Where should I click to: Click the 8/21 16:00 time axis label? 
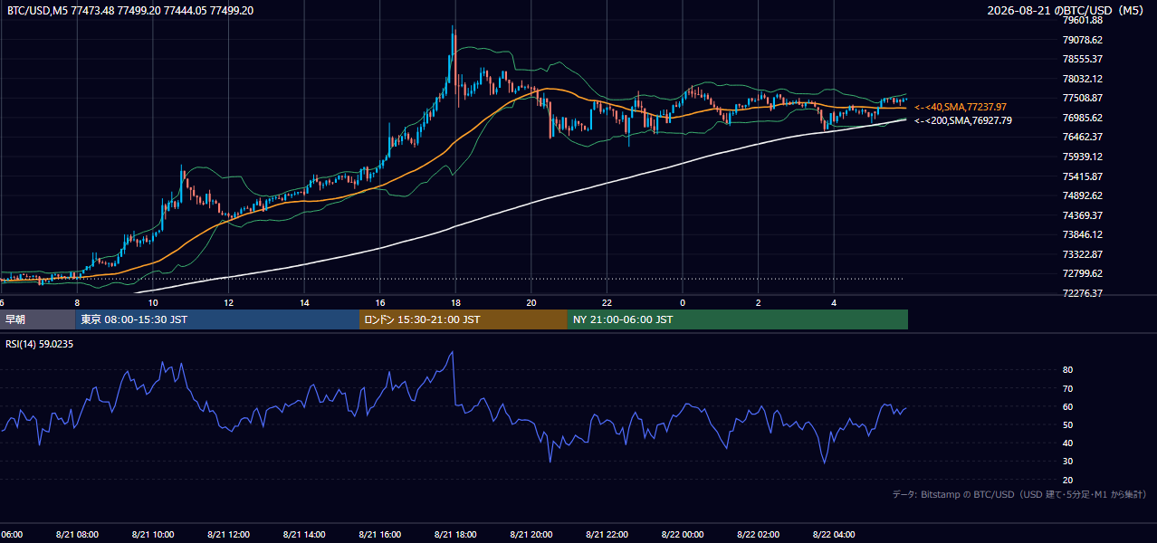coord(380,535)
